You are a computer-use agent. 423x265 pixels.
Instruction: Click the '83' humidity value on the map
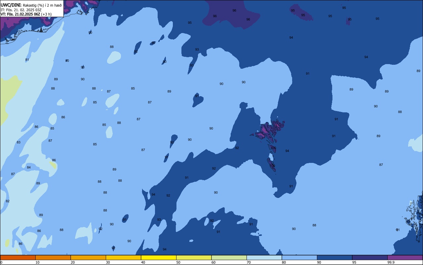[19, 142]
